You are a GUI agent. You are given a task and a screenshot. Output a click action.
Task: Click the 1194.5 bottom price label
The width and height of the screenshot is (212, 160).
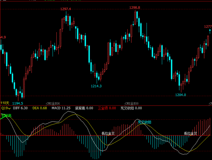click(18, 104)
